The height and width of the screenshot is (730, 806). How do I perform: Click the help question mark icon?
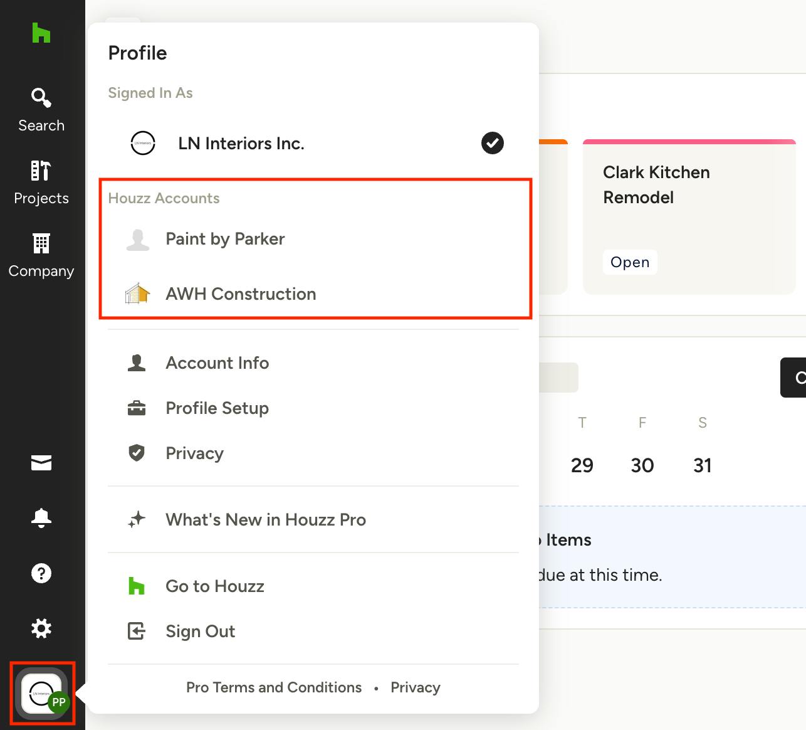point(41,573)
